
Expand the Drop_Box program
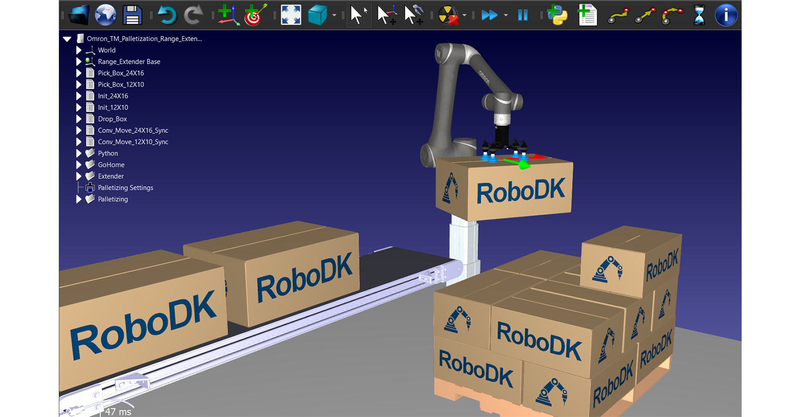[79, 119]
